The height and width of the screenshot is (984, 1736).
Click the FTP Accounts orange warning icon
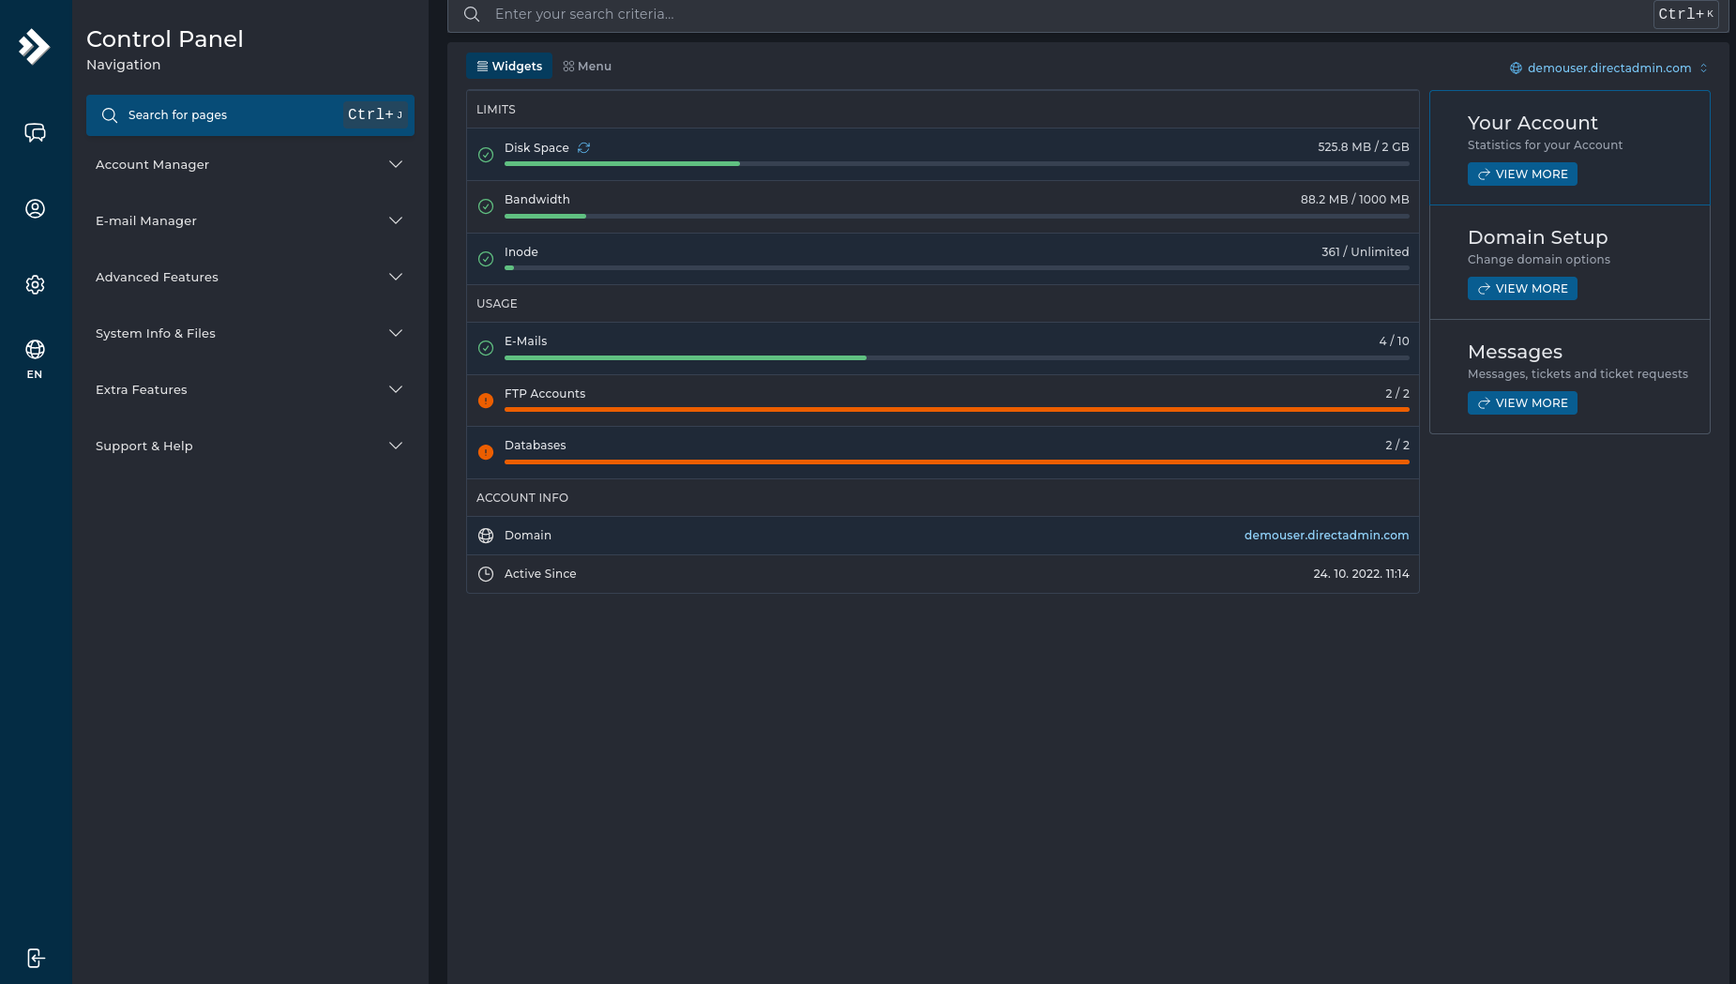coord(486,401)
